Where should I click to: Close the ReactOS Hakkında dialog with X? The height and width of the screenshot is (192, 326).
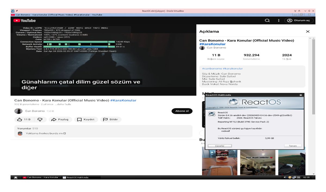pos(301,95)
